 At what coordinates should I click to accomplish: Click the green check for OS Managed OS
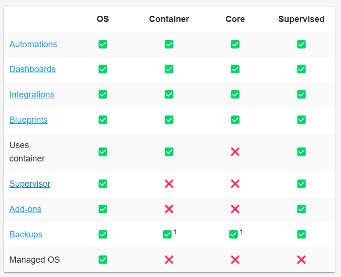coord(103,260)
